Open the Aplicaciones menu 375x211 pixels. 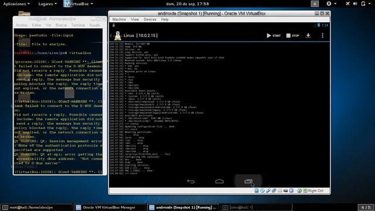point(16,4)
